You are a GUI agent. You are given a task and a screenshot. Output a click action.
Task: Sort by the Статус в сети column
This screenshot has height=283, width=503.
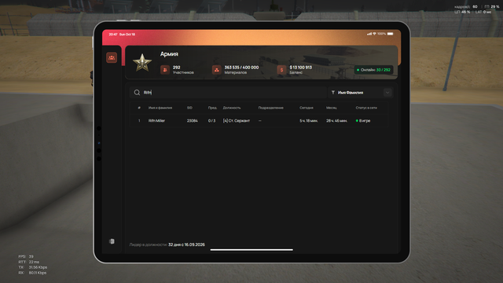coord(366,108)
